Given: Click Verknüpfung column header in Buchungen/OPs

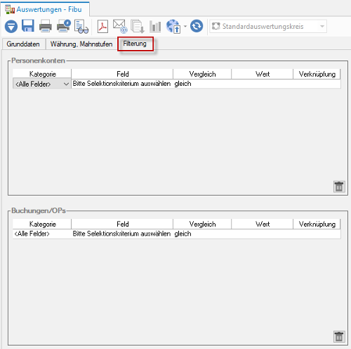Looking at the screenshot, I should pyautogui.click(x=317, y=224).
